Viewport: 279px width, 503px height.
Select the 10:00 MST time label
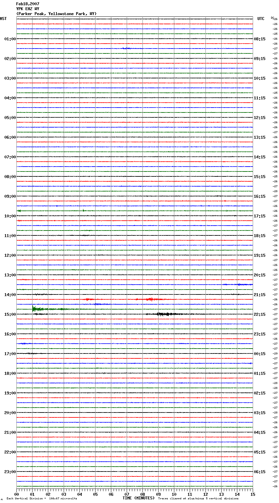[10, 216]
